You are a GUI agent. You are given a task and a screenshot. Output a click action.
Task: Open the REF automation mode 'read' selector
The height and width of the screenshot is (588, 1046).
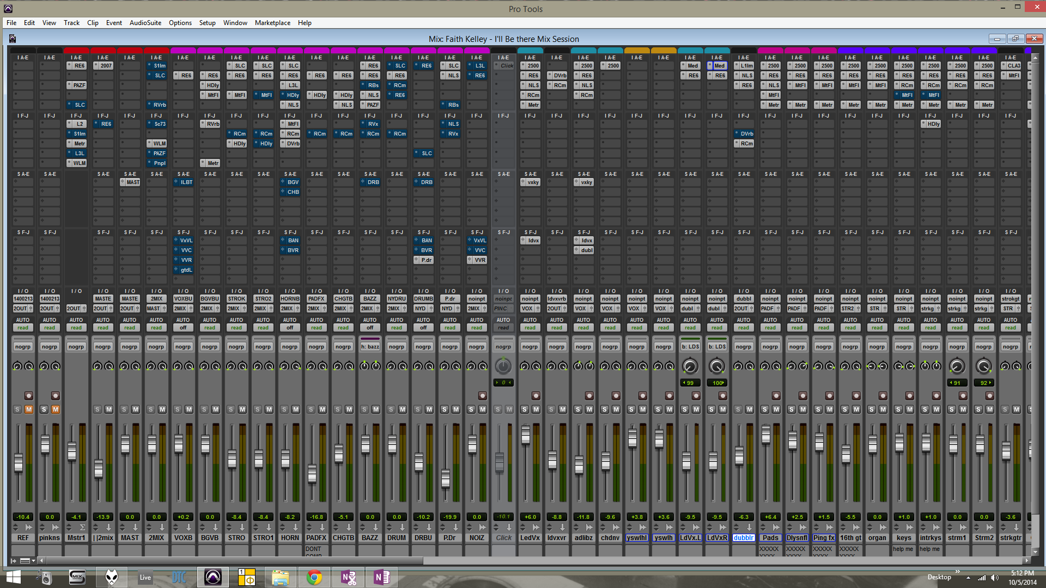[x=23, y=328]
